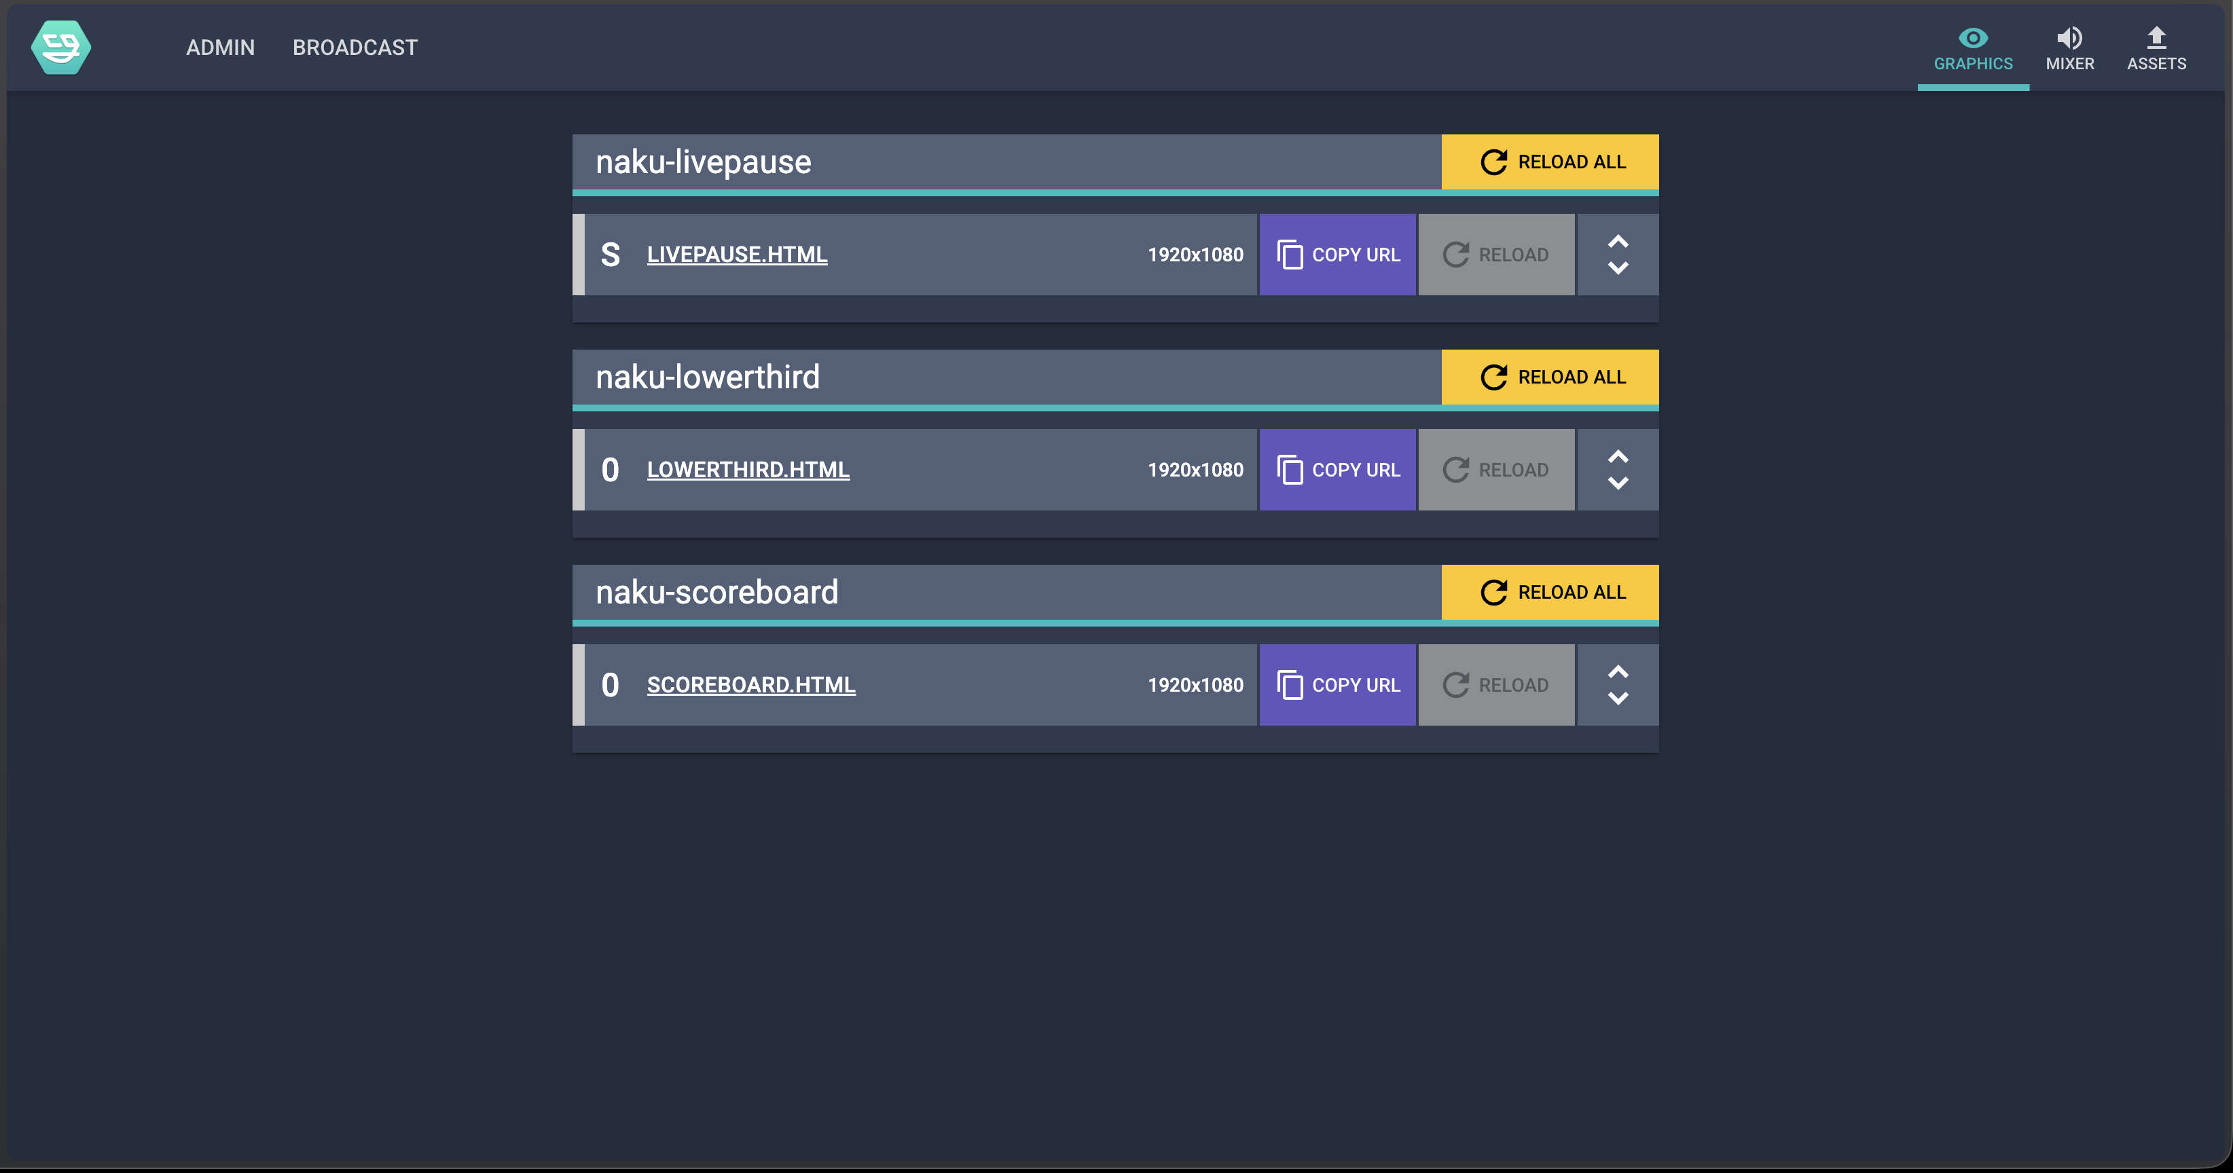The width and height of the screenshot is (2233, 1173).
Task: Expand the LIVEPAUSE.HTML instance details
Action: click(1618, 255)
